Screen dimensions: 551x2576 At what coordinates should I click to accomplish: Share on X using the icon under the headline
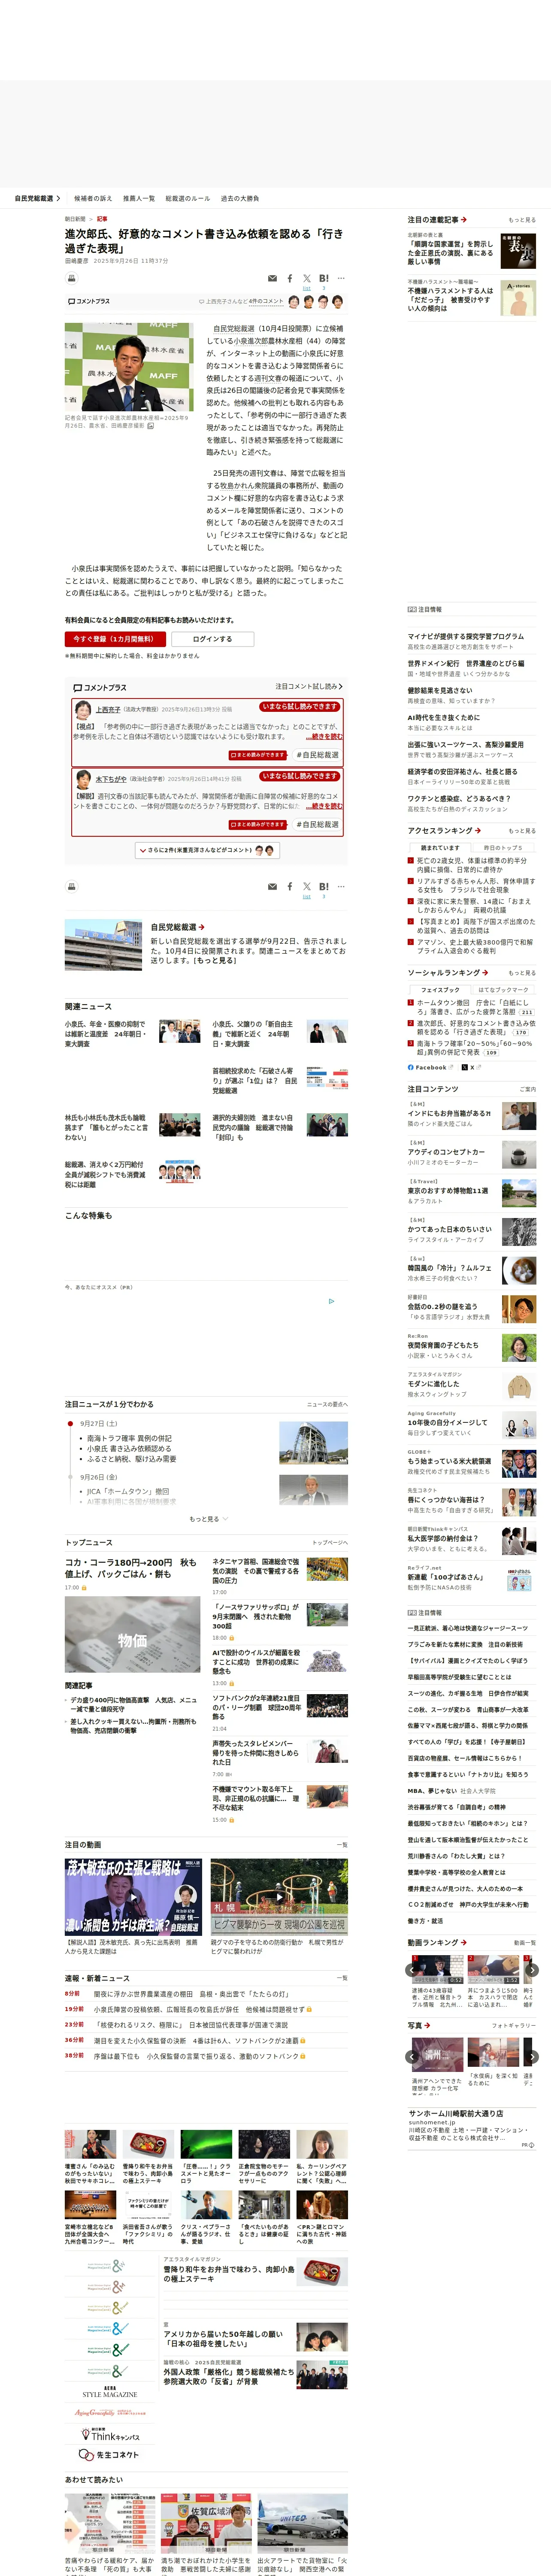(307, 278)
